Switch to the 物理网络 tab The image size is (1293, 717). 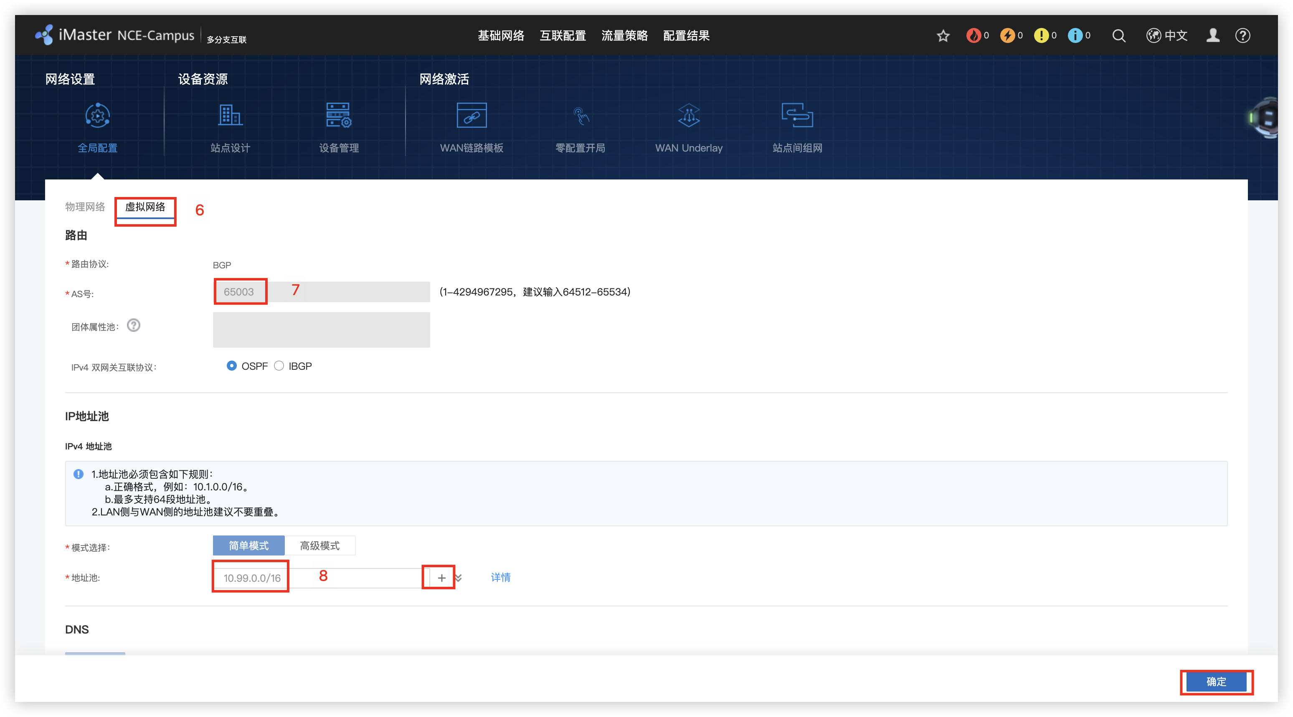pyautogui.click(x=85, y=207)
